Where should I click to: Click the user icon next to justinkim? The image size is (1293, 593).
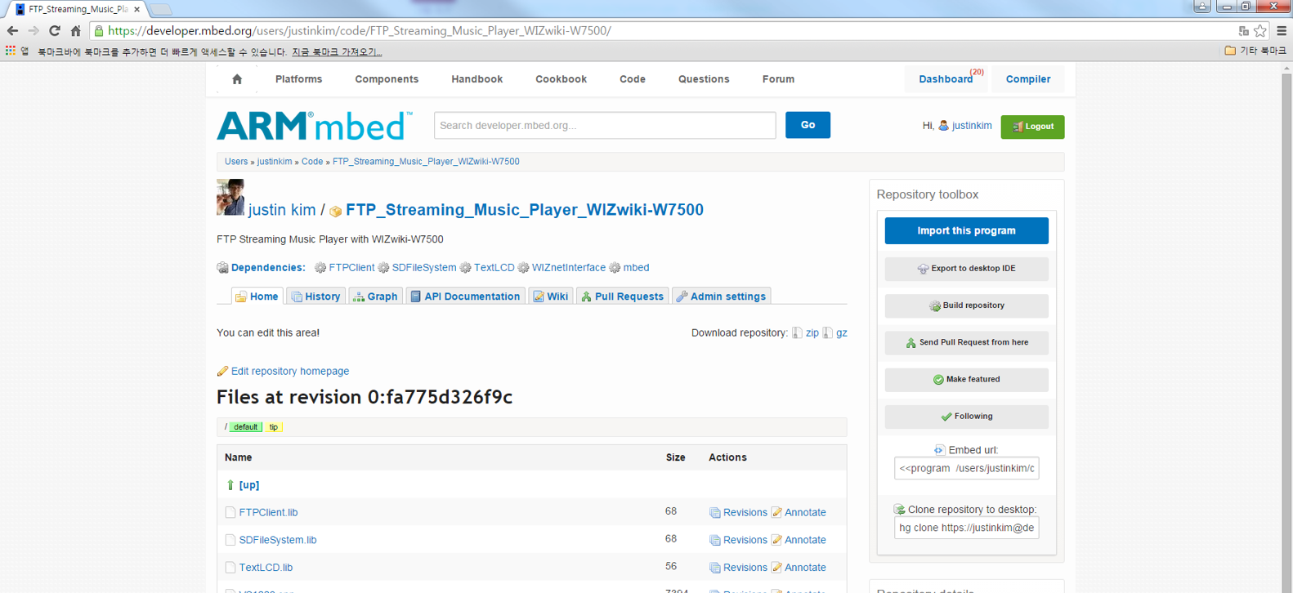944,126
